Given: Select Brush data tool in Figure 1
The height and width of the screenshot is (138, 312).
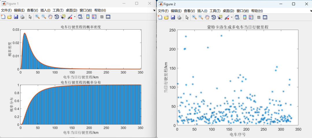Looking at the screenshot, I should [70, 17].
